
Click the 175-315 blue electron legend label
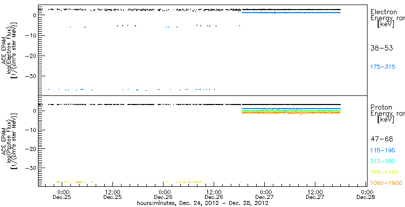(383, 67)
